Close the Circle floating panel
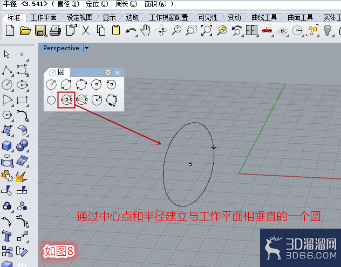The height and width of the screenshot is (267, 341). coord(118,72)
